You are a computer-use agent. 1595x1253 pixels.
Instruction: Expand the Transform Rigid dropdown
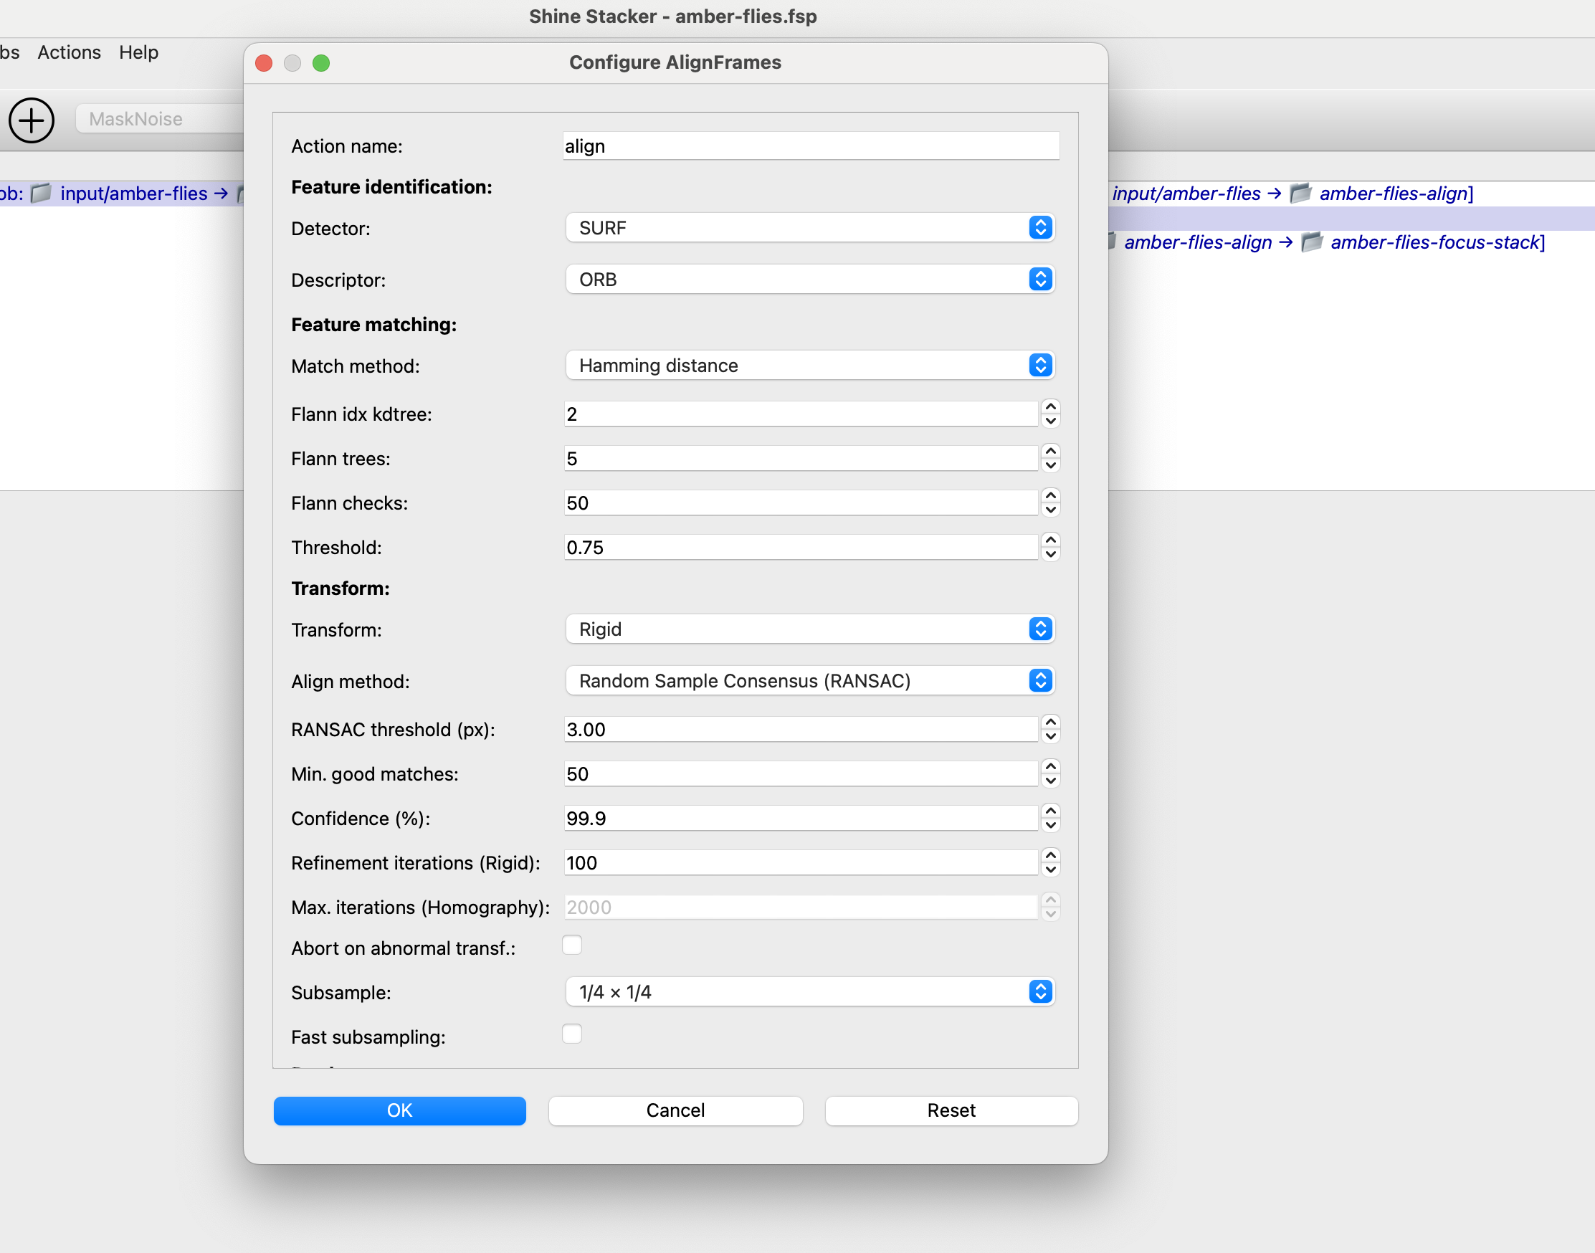[x=810, y=629]
